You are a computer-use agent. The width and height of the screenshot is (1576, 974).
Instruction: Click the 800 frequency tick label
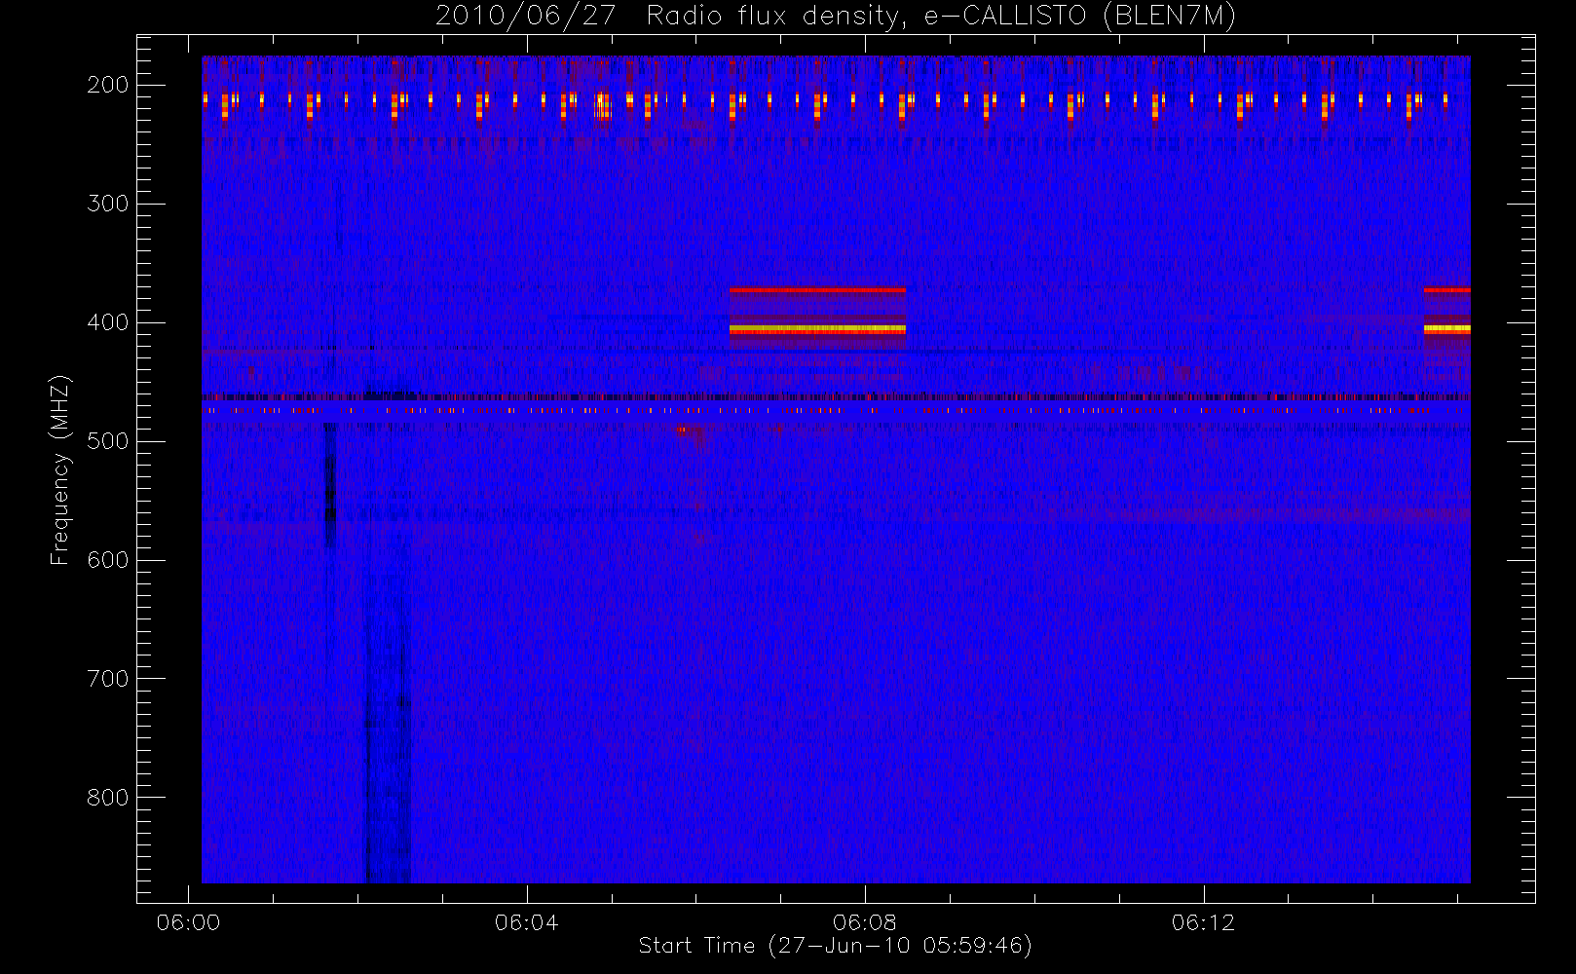(108, 798)
